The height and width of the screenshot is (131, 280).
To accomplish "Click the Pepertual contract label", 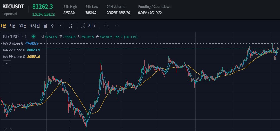I will [x=10, y=14].
